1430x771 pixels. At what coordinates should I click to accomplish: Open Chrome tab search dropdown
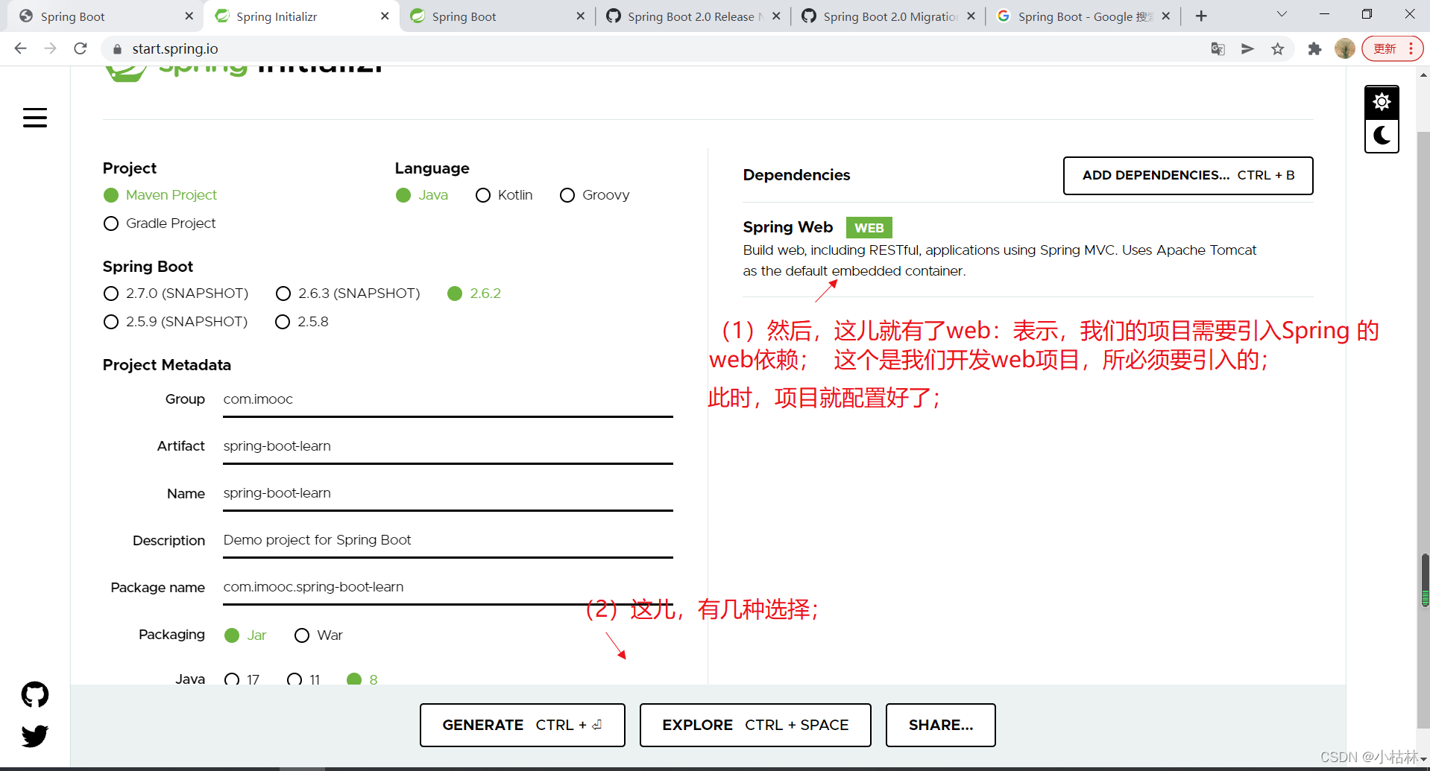1281,15
